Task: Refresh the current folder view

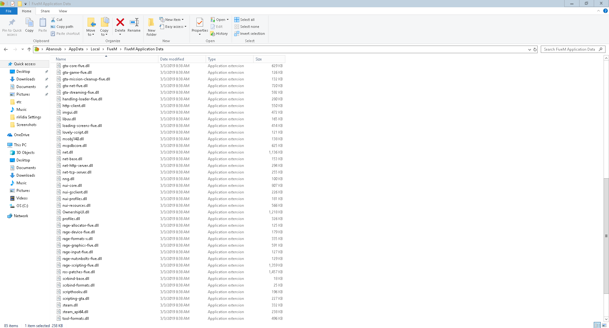Action: click(x=535, y=49)
